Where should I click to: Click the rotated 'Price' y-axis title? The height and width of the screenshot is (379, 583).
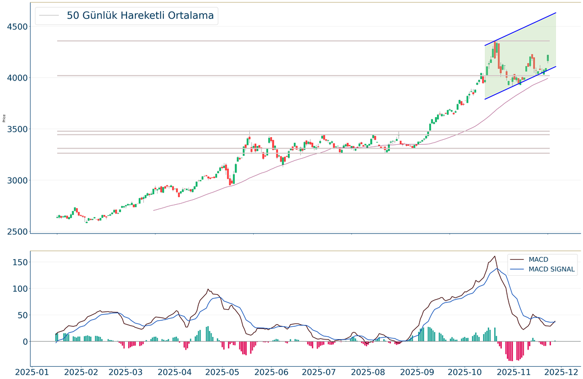tap(4, 118)
